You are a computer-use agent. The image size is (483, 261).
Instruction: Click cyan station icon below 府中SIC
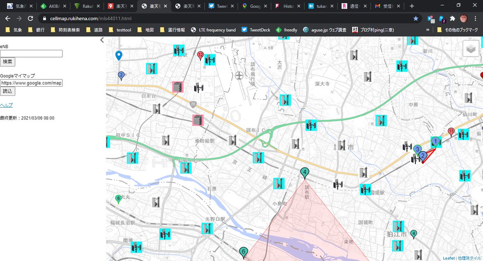tap(132, 158)
